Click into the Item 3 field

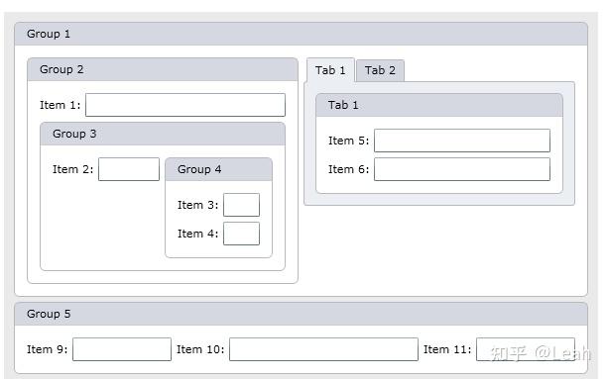242,205
